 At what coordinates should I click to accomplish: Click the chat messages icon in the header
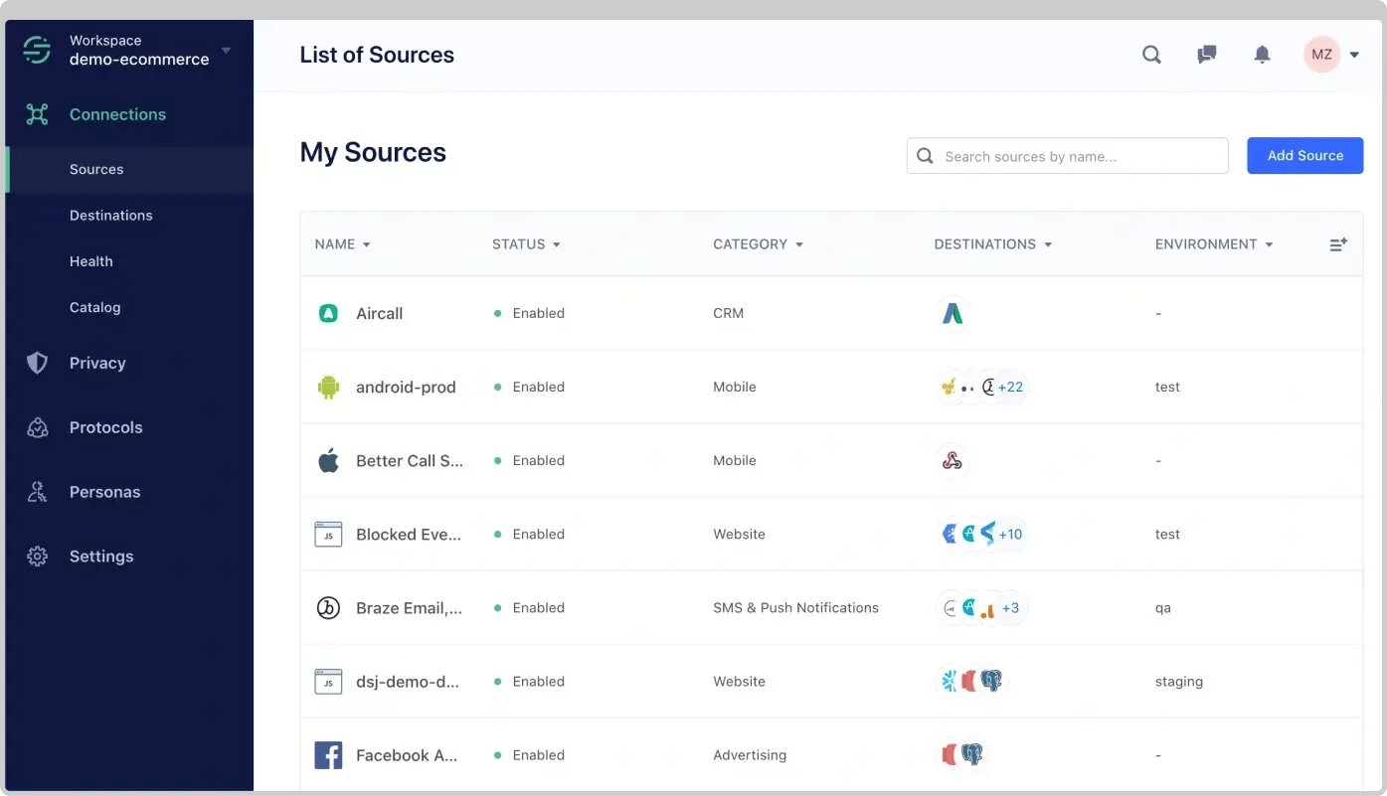pos(1206,55)
